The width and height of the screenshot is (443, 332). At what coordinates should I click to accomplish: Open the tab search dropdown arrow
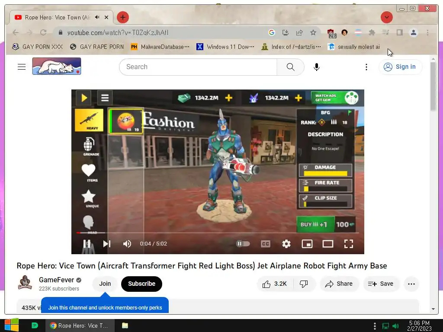pyautogui.click(x=386, y=17)
